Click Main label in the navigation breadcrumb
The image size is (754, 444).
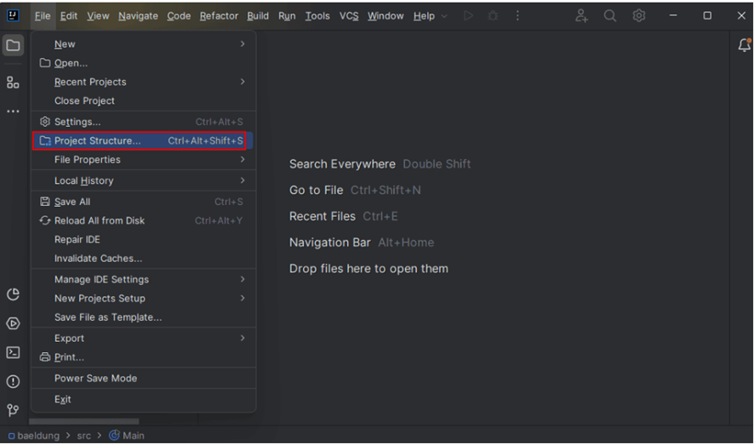tap(134, 435)
